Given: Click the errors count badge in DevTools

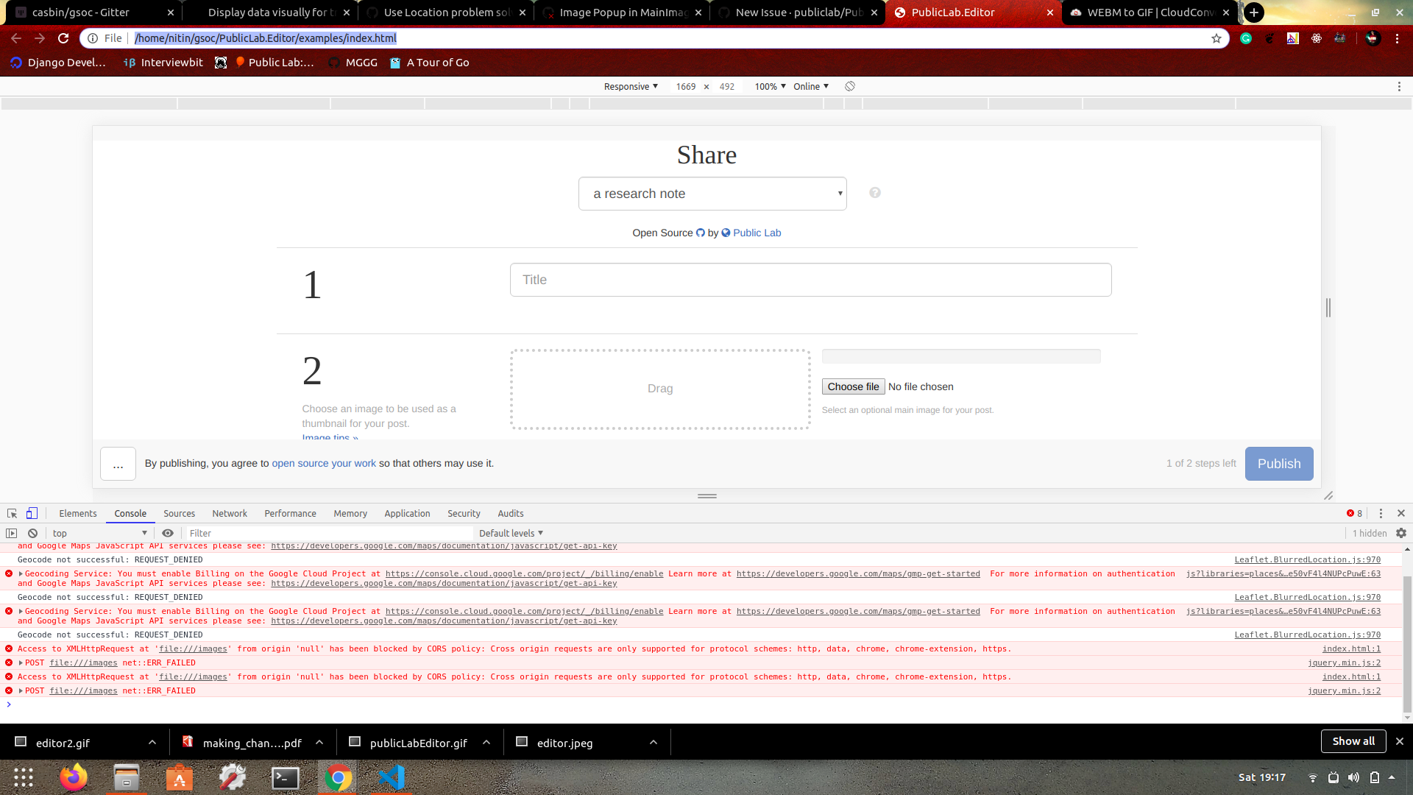Looking at the screenshot, I should [1354, 513].
